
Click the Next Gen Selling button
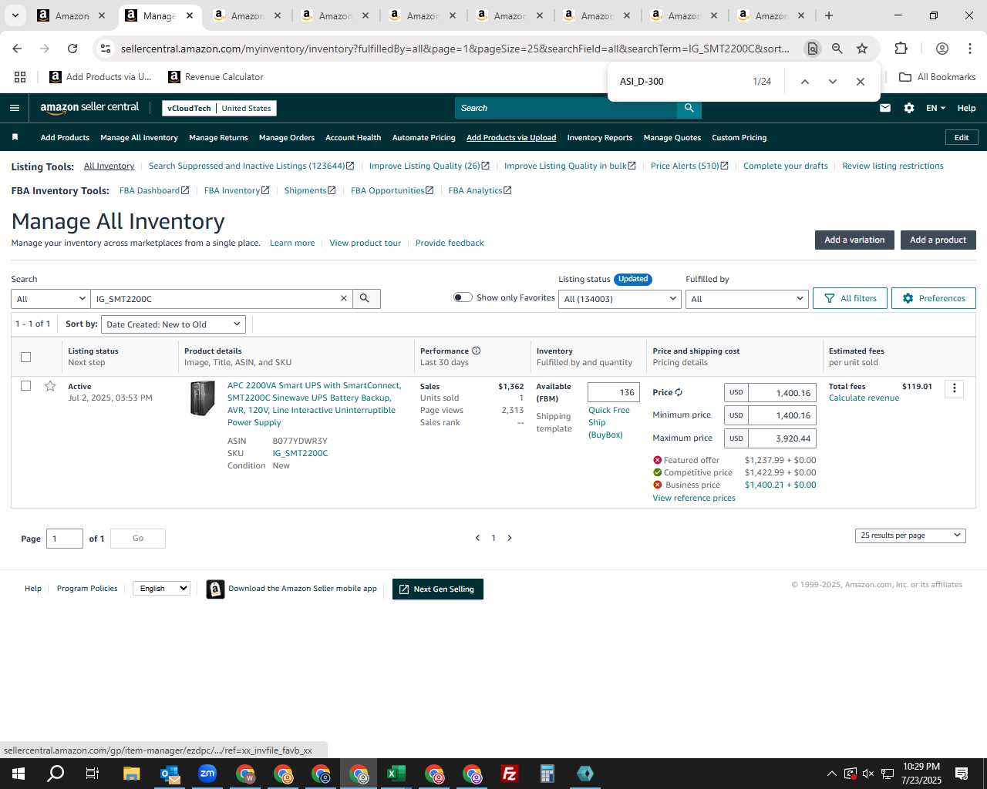coord(437,589)
